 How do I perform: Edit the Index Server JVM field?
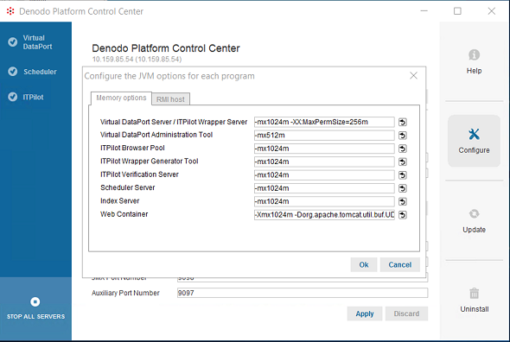click(324, 201)
